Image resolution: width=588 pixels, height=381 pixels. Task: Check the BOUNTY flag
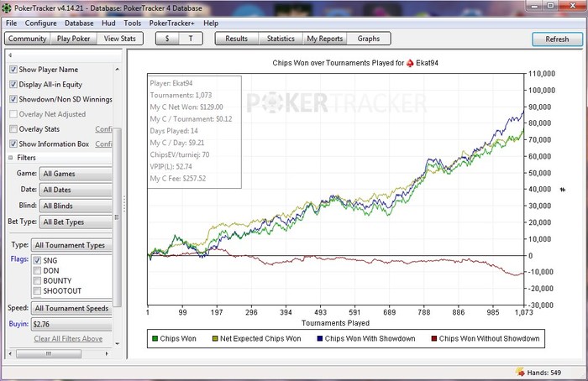(x=37, y=280)
